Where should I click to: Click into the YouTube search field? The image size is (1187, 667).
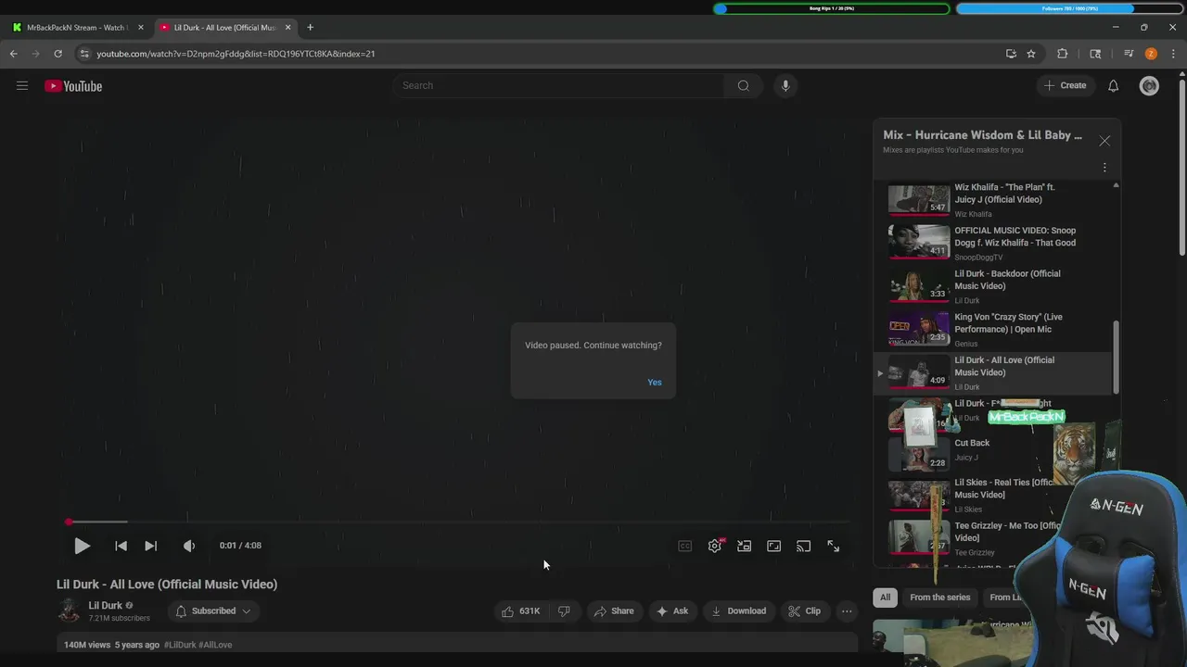tap(559, 85)
